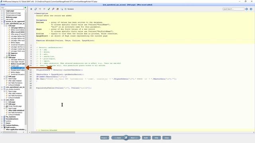Select cnn_system_locations table
The height and width of the screenshot is (143, 255).
click(13, 89)
